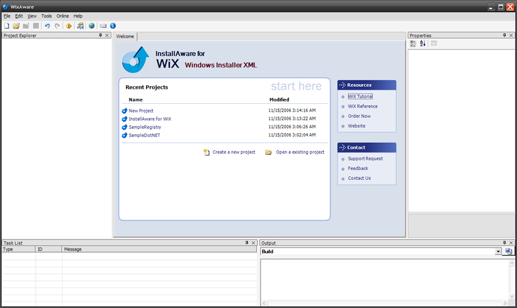Click the Contact Us link
The width and height of the screenshot is (517, 308).
click(x=359, y=178)
